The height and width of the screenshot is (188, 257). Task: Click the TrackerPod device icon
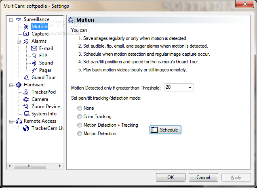(x=26, y=92)
